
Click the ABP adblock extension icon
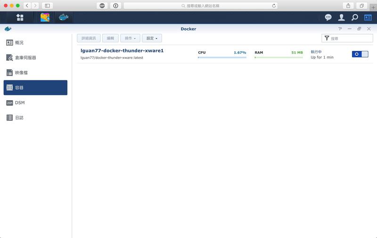[x=102, y=6]
